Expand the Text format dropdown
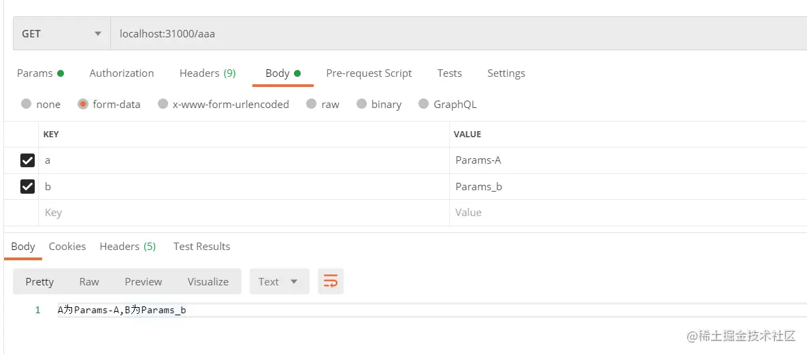The width and height of the screenshot is (807, 354). point(280,281)
